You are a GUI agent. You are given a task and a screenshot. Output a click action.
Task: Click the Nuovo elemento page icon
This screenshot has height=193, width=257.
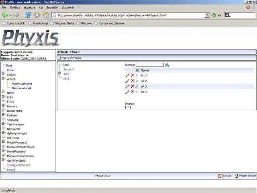point(59,58)
